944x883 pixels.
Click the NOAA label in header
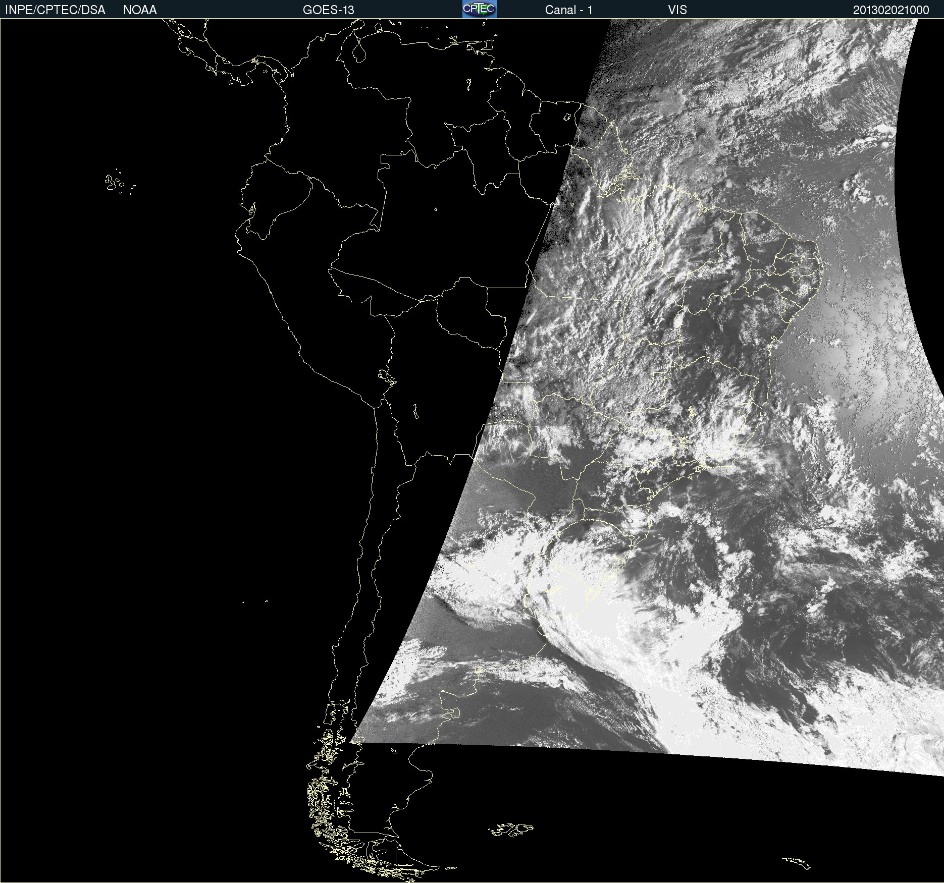click(140, 10)
